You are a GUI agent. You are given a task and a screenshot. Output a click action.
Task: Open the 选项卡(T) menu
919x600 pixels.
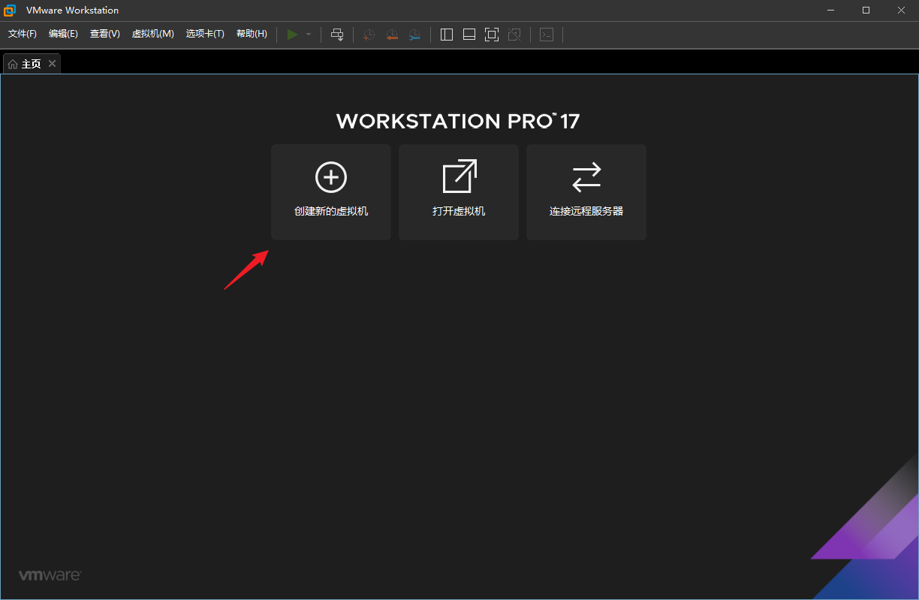[205, 34]
